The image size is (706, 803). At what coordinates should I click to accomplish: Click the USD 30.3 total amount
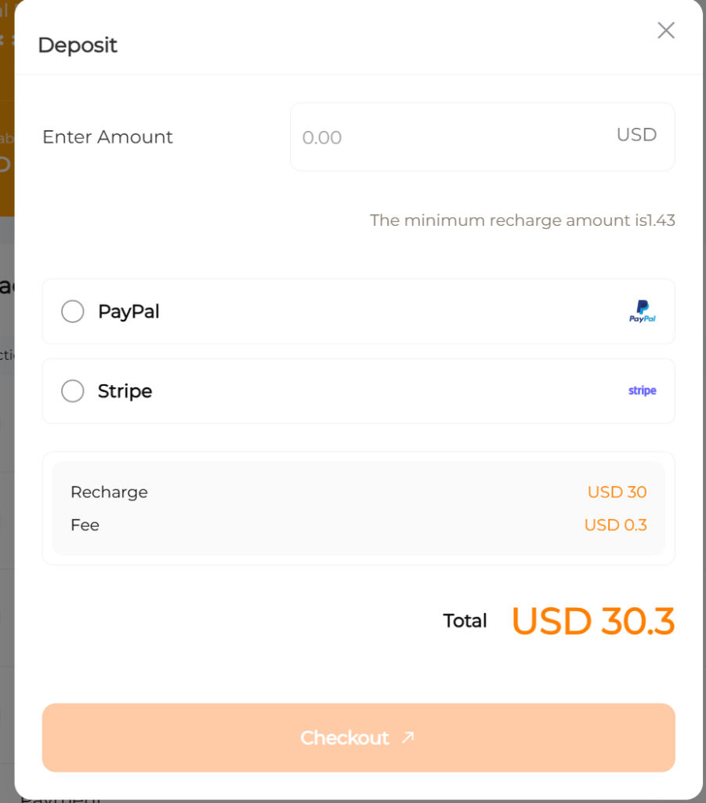593,621
